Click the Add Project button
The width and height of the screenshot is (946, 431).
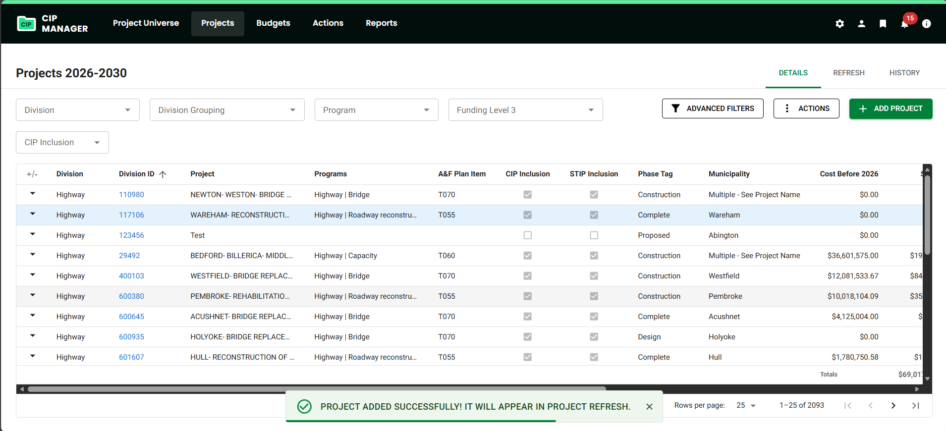(x=890, y=108)
